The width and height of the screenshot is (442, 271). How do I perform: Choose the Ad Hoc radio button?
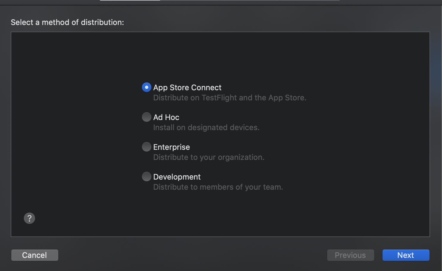tap(146, 117)
